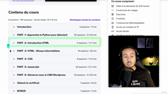Expand PART -5- Javascript chevron

coord(14,67)
